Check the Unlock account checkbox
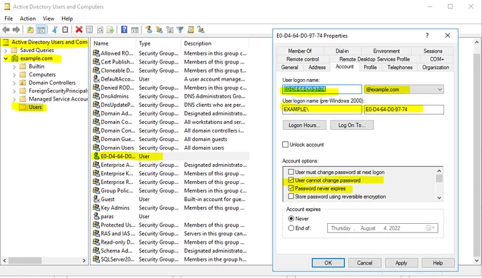 [285, 145]
